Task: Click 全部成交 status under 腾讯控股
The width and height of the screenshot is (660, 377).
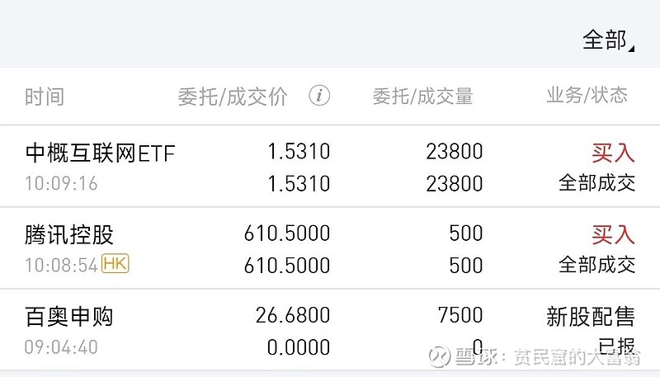Action: [597, 265]
